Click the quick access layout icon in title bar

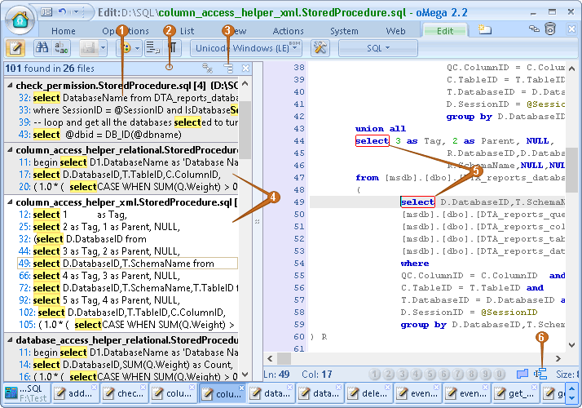click(x=46, y=12)
